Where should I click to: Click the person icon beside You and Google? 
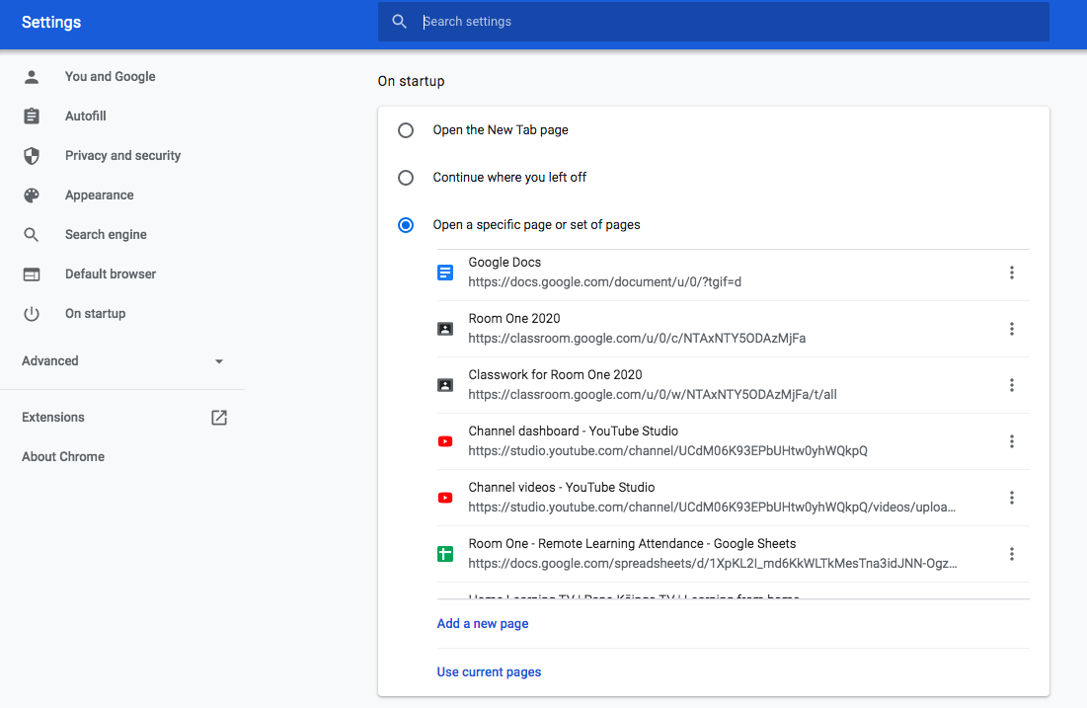pyautogui.click(x=32, y=77)
